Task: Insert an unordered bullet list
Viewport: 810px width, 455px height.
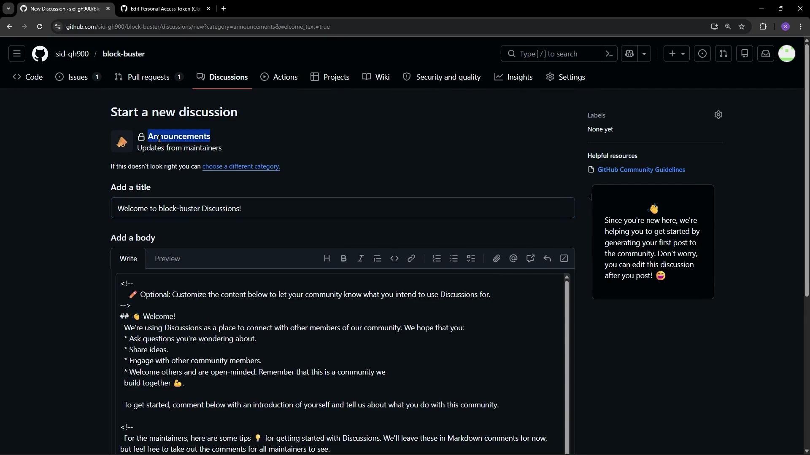Action: pos(454,259)
